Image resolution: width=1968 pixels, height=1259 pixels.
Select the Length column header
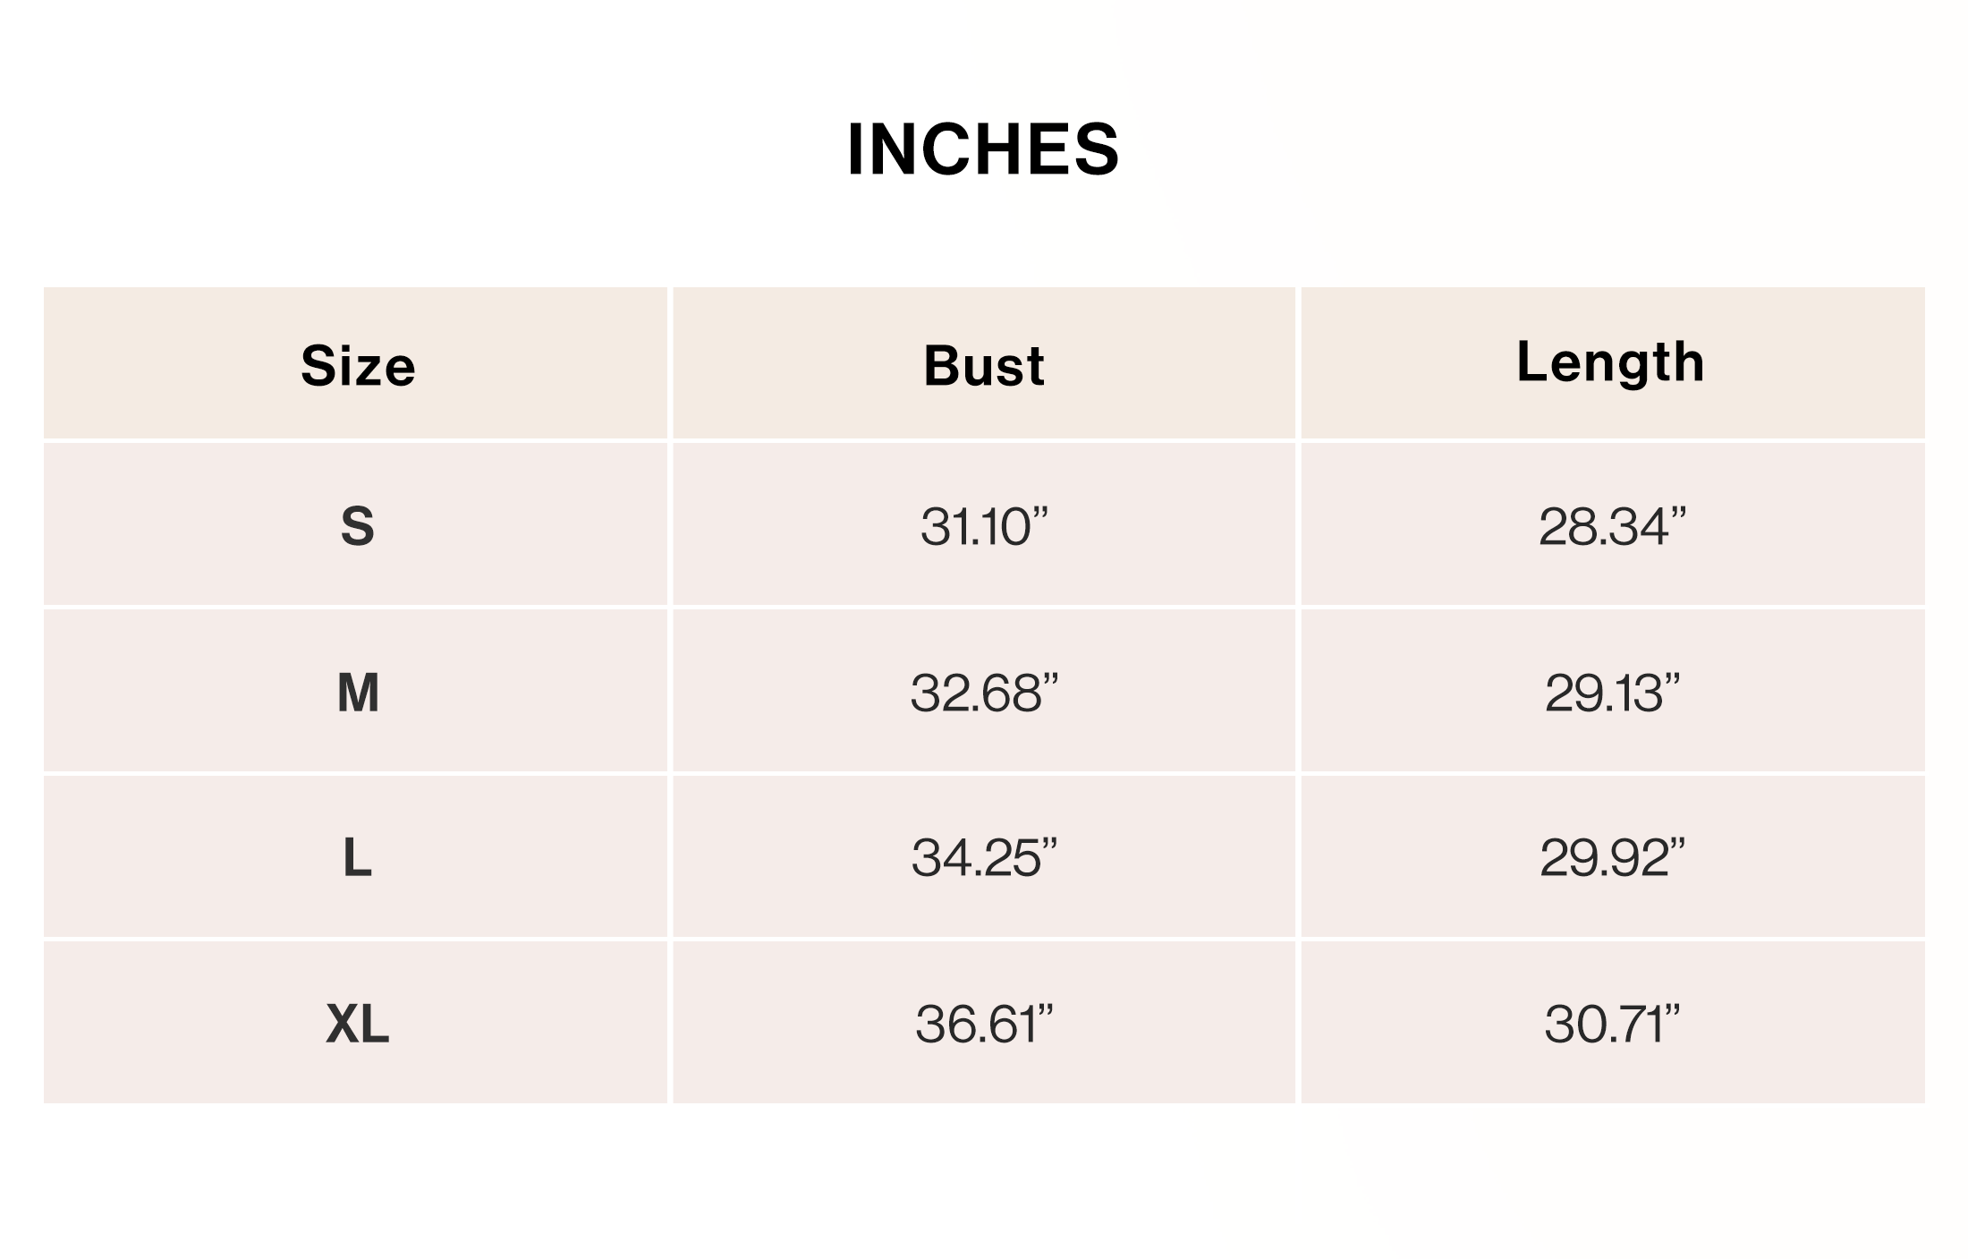[1613, 363]
